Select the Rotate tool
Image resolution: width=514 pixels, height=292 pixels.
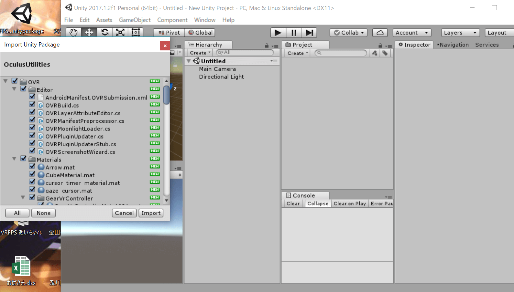(104, 33)
